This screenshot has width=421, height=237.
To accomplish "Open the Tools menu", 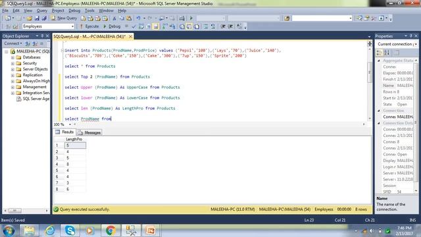I will coord(89,11).
